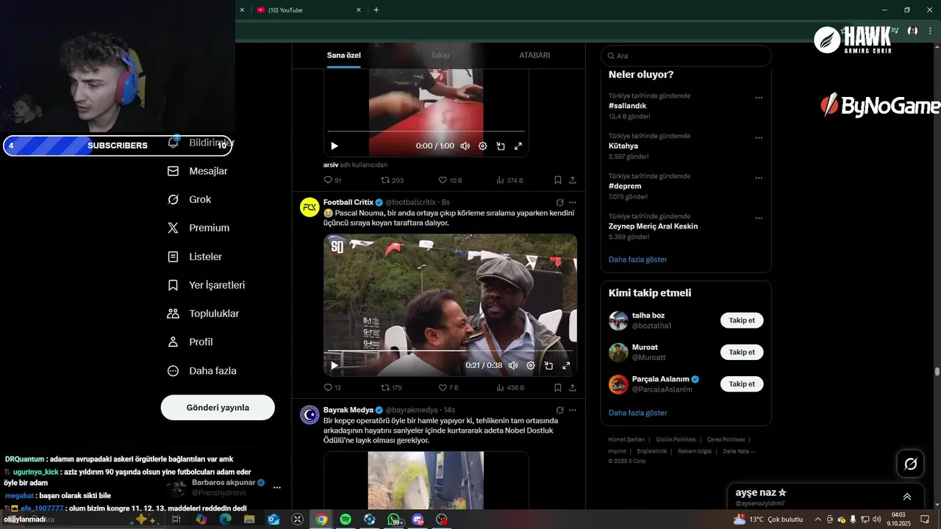Screen dimensions: 941x529
Task: Open more options for #sallandık trend
Action: pyautogui.click(x=759, y=98)
